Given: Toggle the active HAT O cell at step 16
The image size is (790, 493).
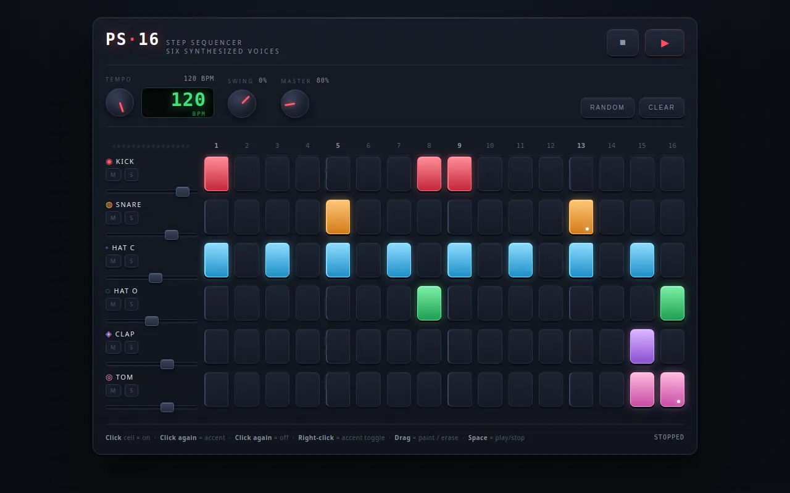Looking at the screenshot, I should point(673,303).
